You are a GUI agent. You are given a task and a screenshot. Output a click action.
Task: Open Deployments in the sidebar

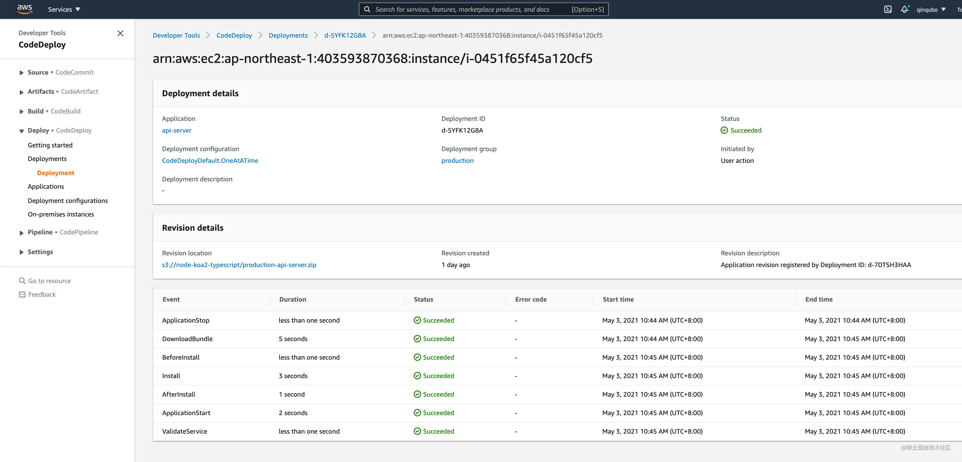47,159
